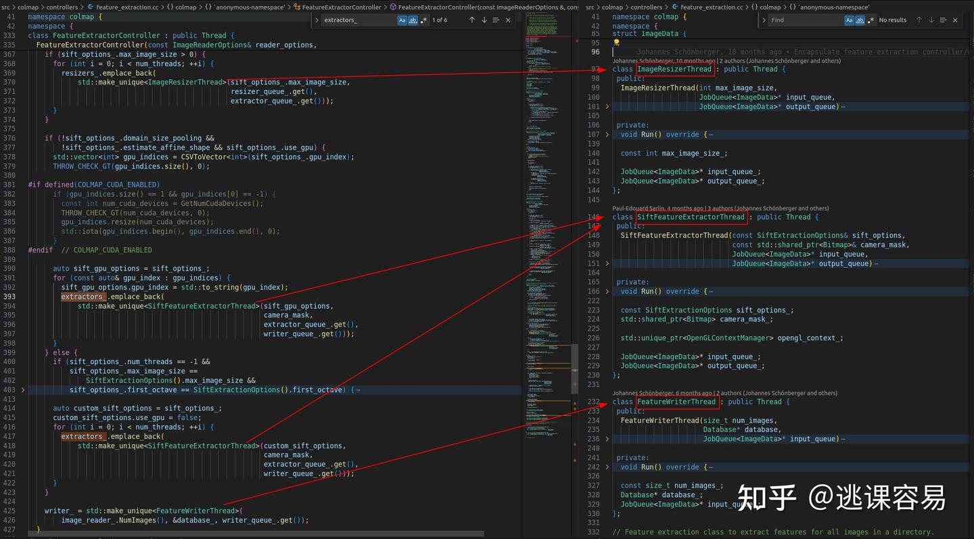Open 'controllers' breadcrumb in the extractors_ editor

[62, 7]
